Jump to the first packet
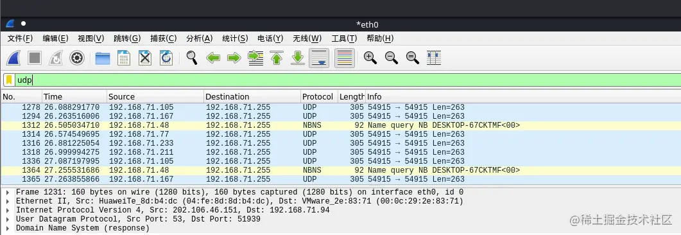 point(277,58)
